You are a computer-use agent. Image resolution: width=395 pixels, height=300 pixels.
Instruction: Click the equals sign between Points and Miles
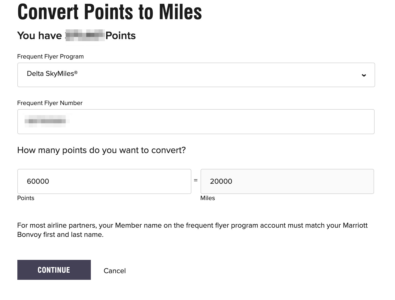click(196, 181)
